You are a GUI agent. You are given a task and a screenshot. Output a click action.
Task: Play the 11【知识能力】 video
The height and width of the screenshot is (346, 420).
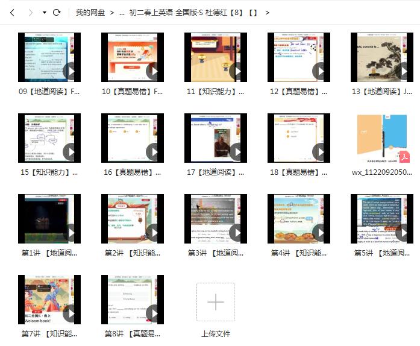coord(237,71)
